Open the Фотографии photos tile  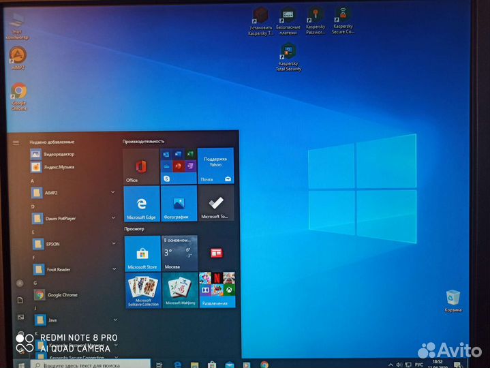(179, 203)
